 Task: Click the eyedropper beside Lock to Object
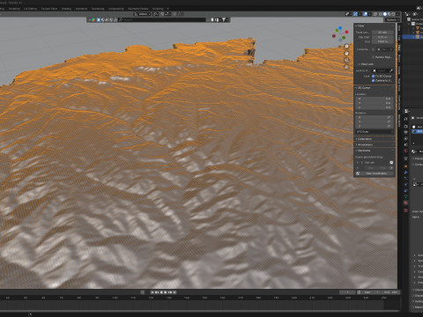coord(391,70)
